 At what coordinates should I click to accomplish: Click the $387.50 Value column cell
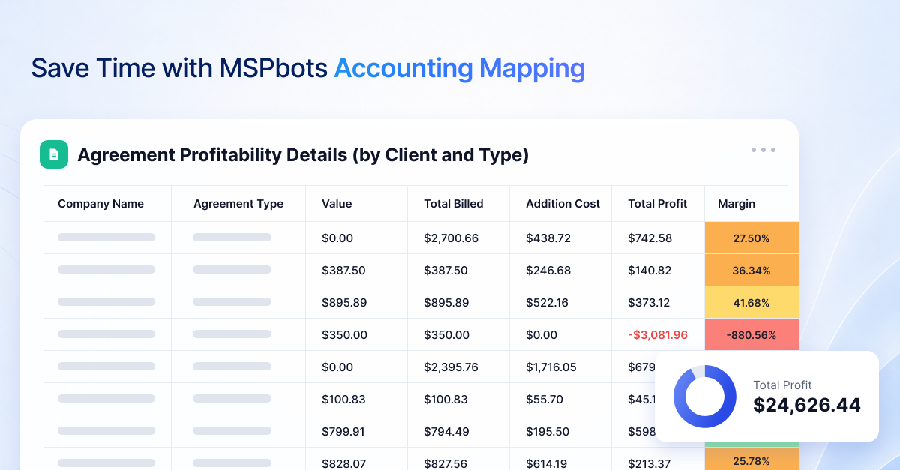pyautogui.click(x=343, y=271)
